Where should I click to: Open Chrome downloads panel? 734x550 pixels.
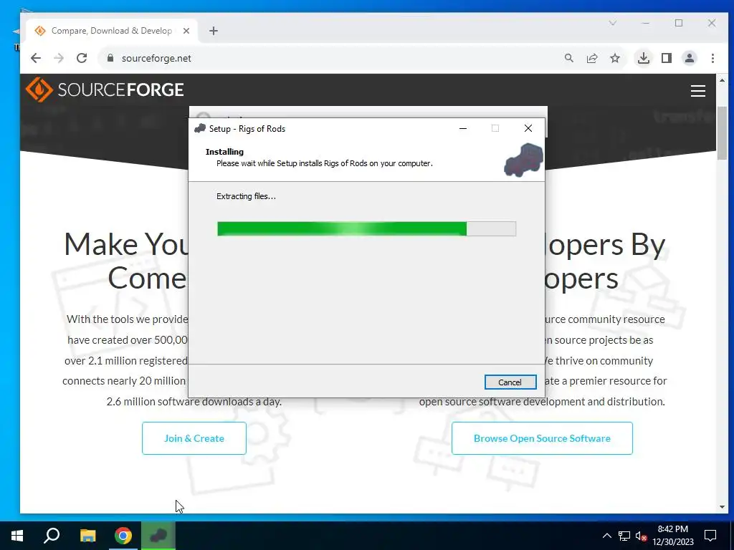tap(644, 58)
